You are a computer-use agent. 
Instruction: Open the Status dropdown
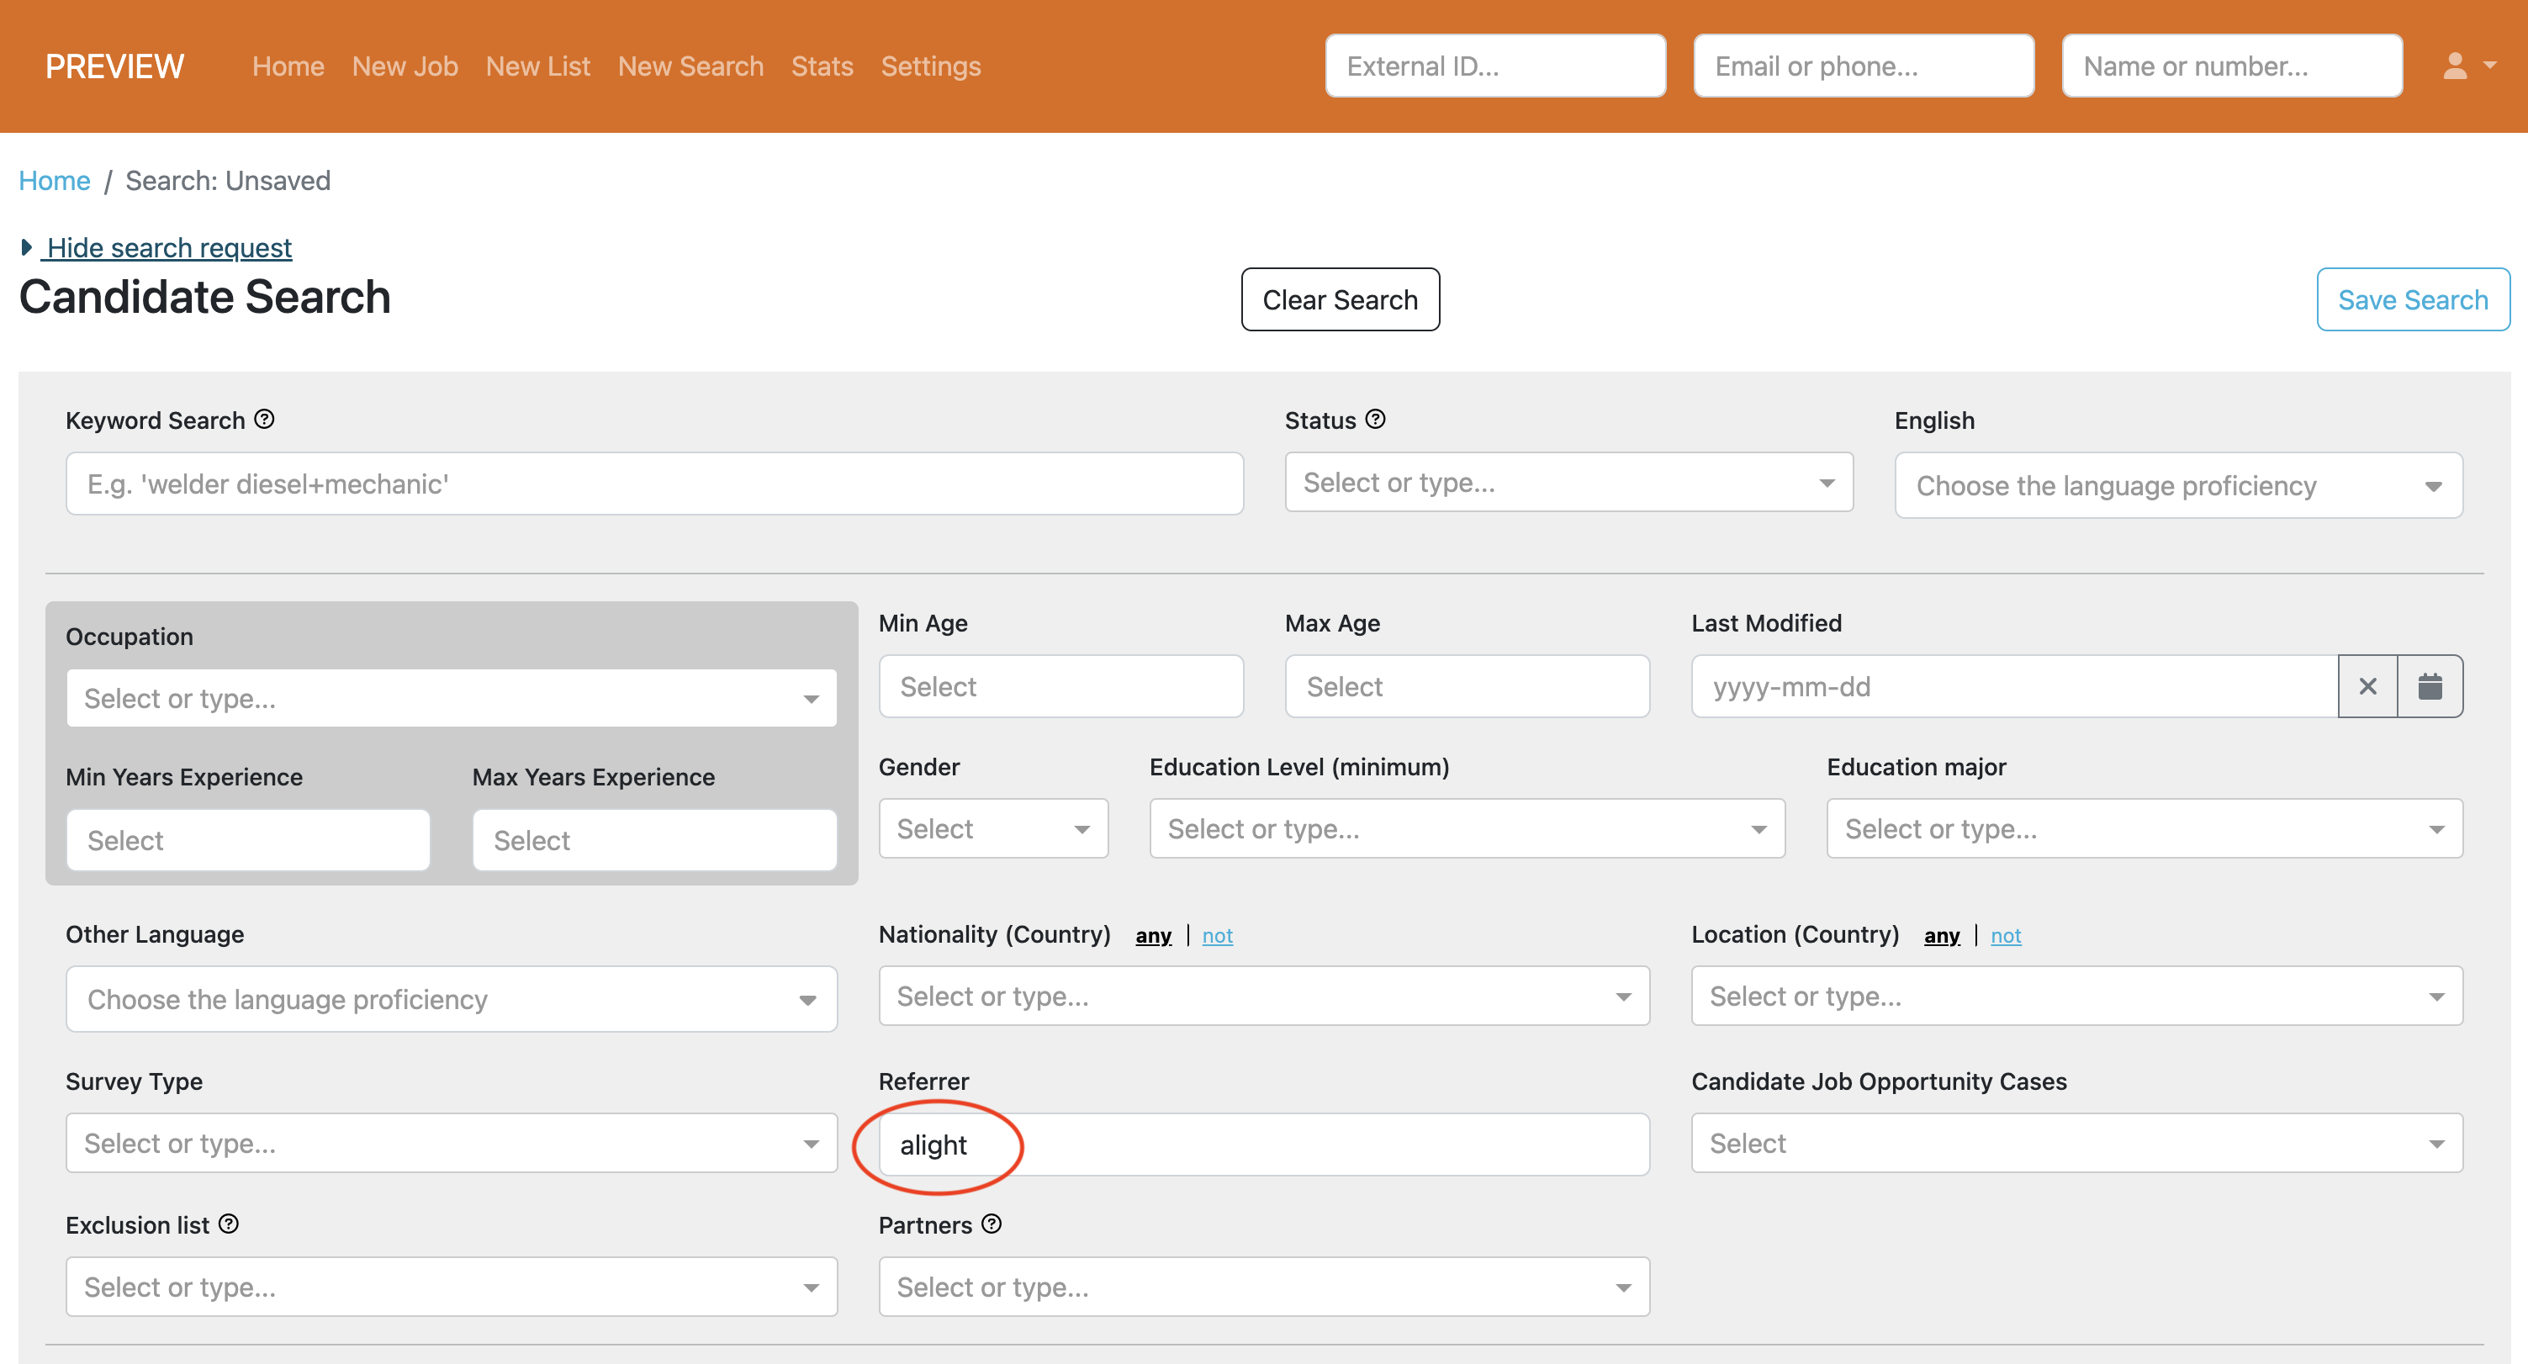(x=1568, y=482)
